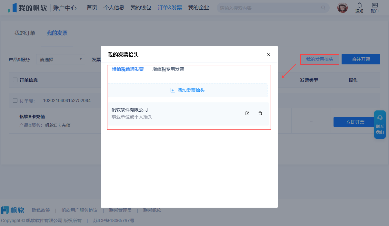Check the order 1020210408152752084 checkbox

point(15,100)
